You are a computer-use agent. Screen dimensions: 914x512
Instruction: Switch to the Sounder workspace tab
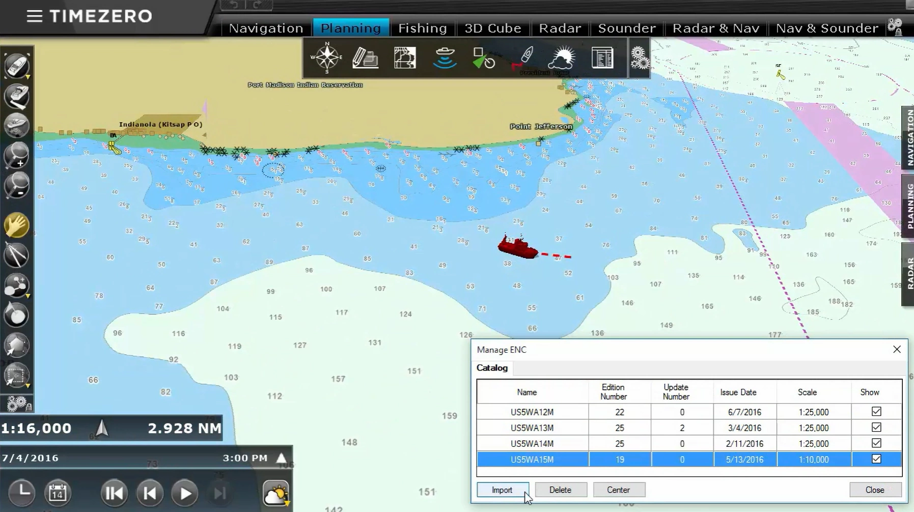point(627,28)
